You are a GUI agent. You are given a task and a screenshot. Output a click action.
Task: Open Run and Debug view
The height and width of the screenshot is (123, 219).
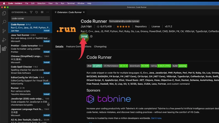point(4,40)
